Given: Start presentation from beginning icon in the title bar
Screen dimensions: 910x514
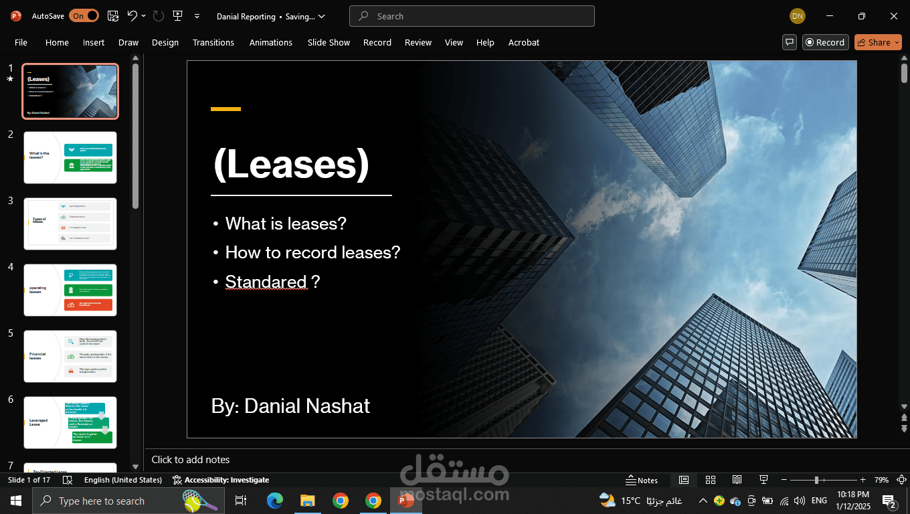Looking at the screenshot, I should 177,15.
